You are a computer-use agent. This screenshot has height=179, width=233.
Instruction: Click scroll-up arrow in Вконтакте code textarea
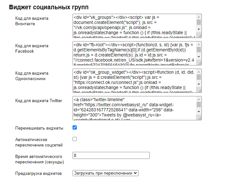click(199, 16)
